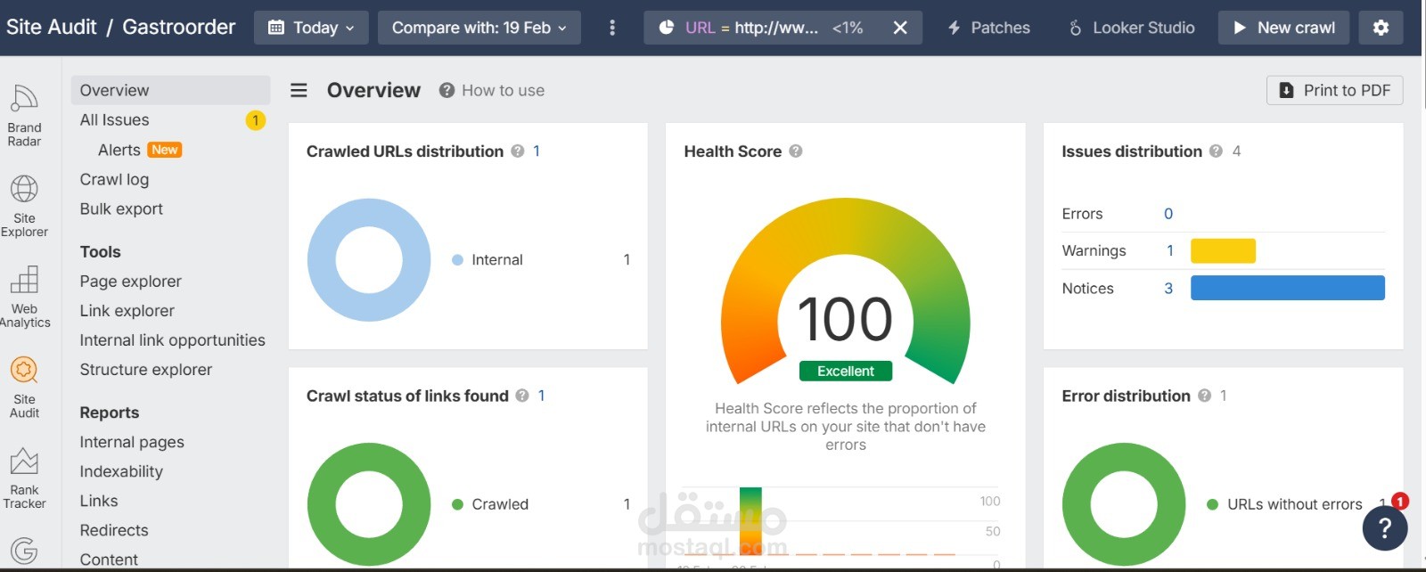The height and width of the screenshot is (572, 1426).
Task: Click help icon beside Crawled URLs distribution
Action: tap(518, 151)
